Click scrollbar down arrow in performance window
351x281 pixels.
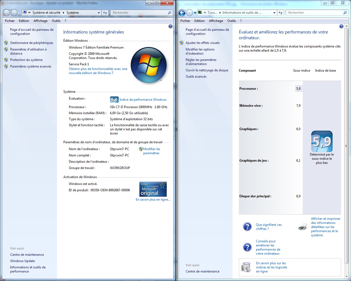coord(346,276)
